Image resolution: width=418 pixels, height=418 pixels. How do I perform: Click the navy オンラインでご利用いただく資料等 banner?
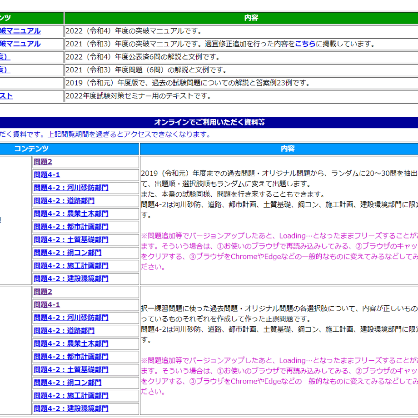[x=209, y=122]
